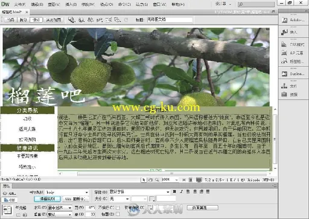Toggle the No wrap (不换行) checkbox
The image size is (309, 219).
[118, 208]
